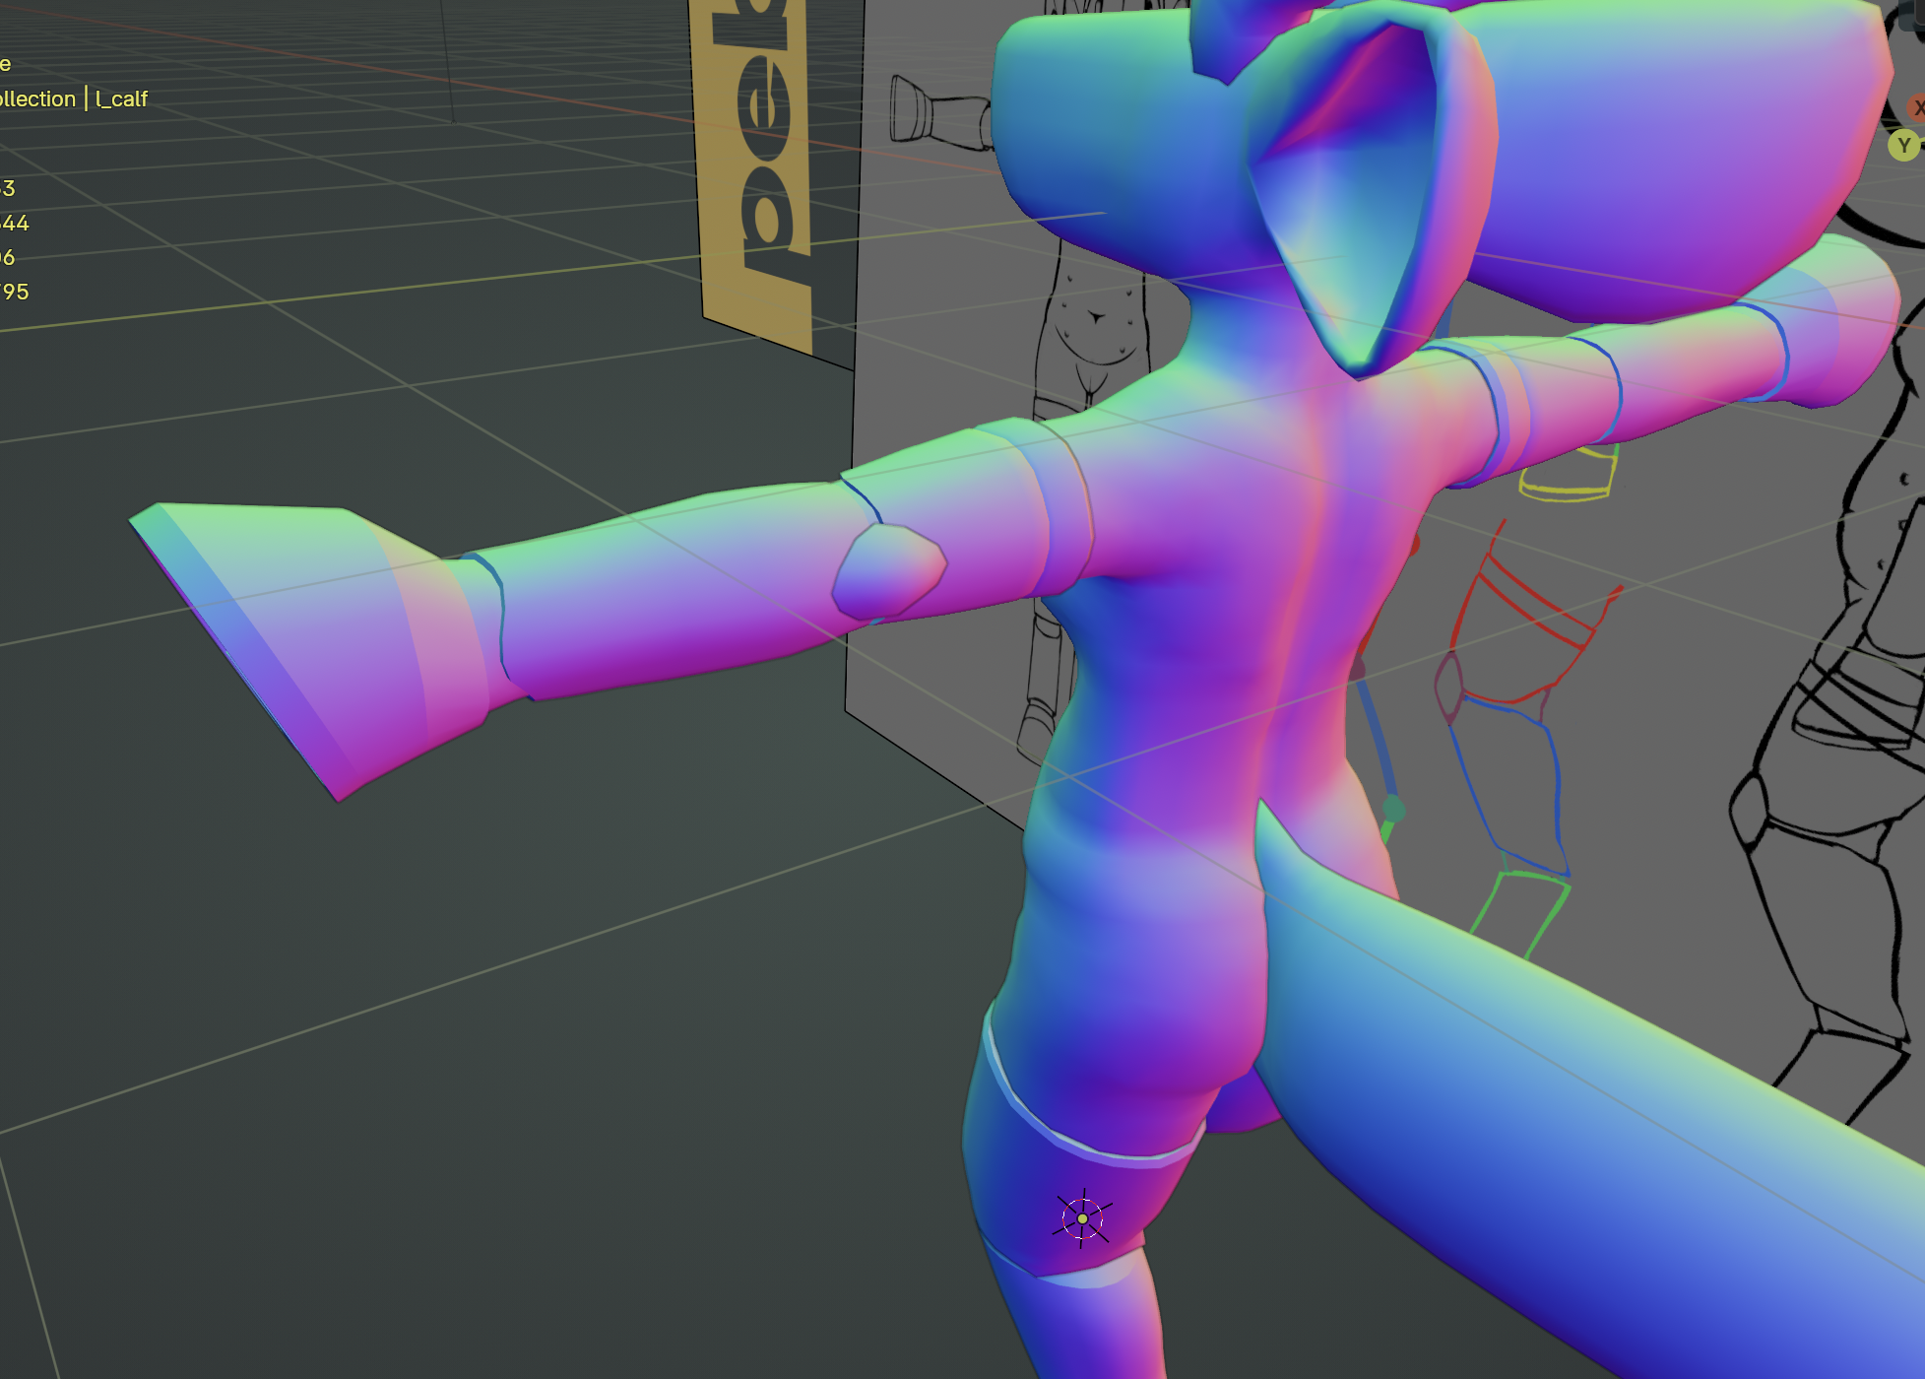Click the rounded elbow pad on the left arm
This screenshot has width=1925, height=1379.
click(888, 571)
